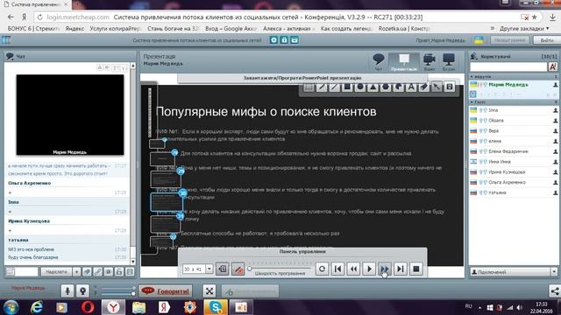Open the dropdown arrow next to Надіслати
561x315 pixels.
pos(76,272)
